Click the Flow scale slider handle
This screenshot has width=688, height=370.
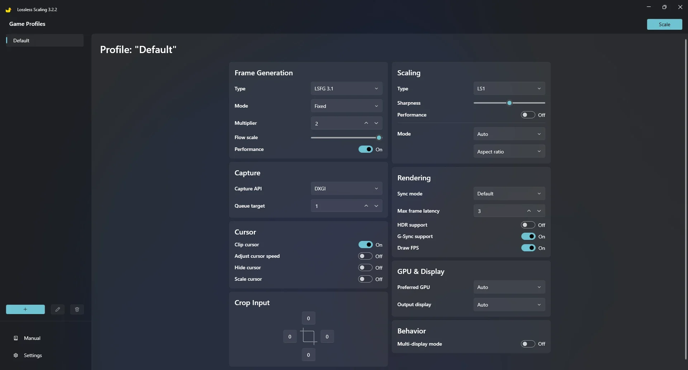(379, 138)
